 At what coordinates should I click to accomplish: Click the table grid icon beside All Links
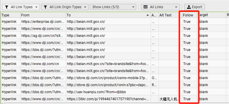coord(145,7)
